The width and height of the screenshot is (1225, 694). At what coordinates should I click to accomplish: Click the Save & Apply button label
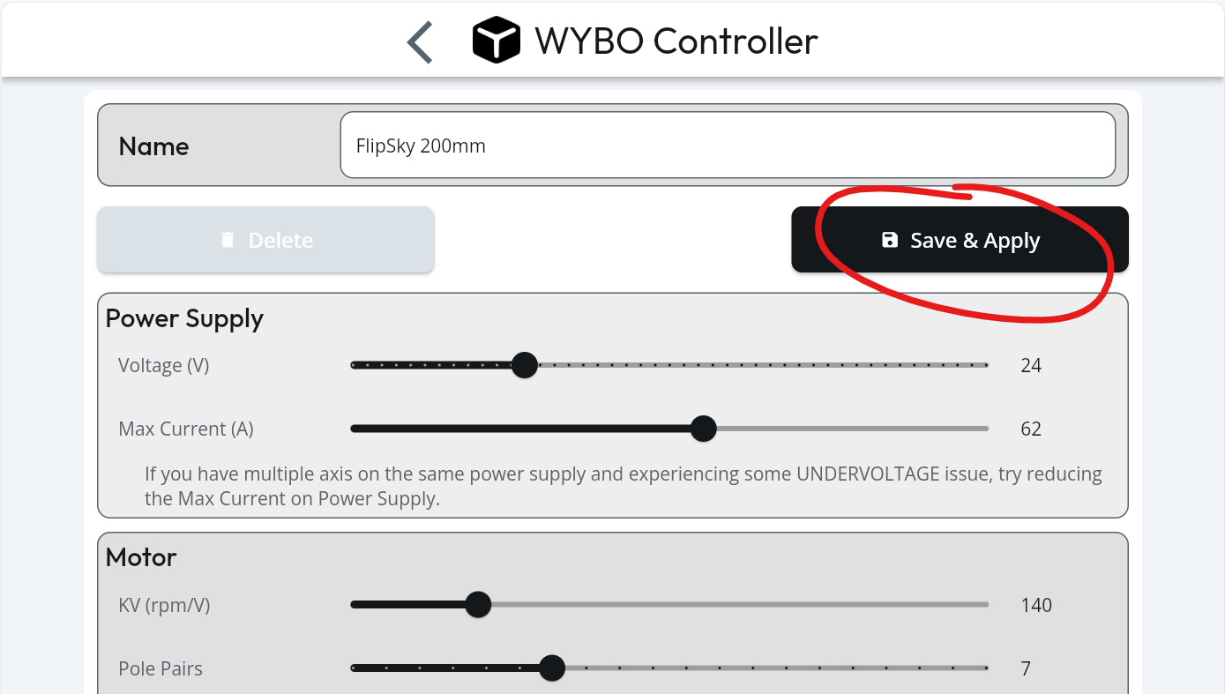coord(975,241)
